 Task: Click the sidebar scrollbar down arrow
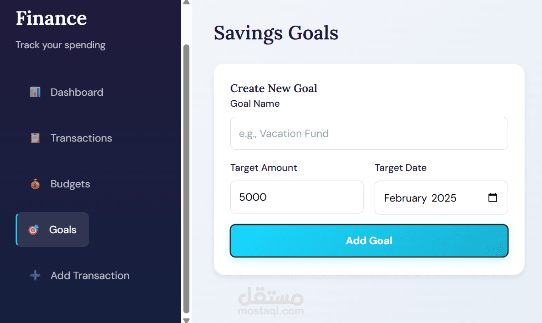click(x=186, y=320)
